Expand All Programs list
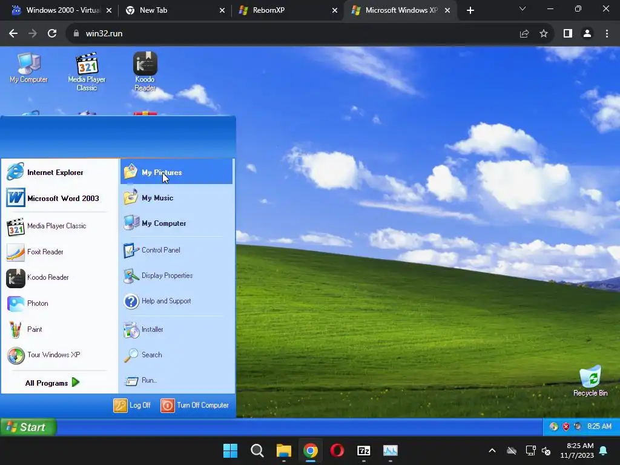The width and height of the screenshot is (620, 465). click(53, 383)
